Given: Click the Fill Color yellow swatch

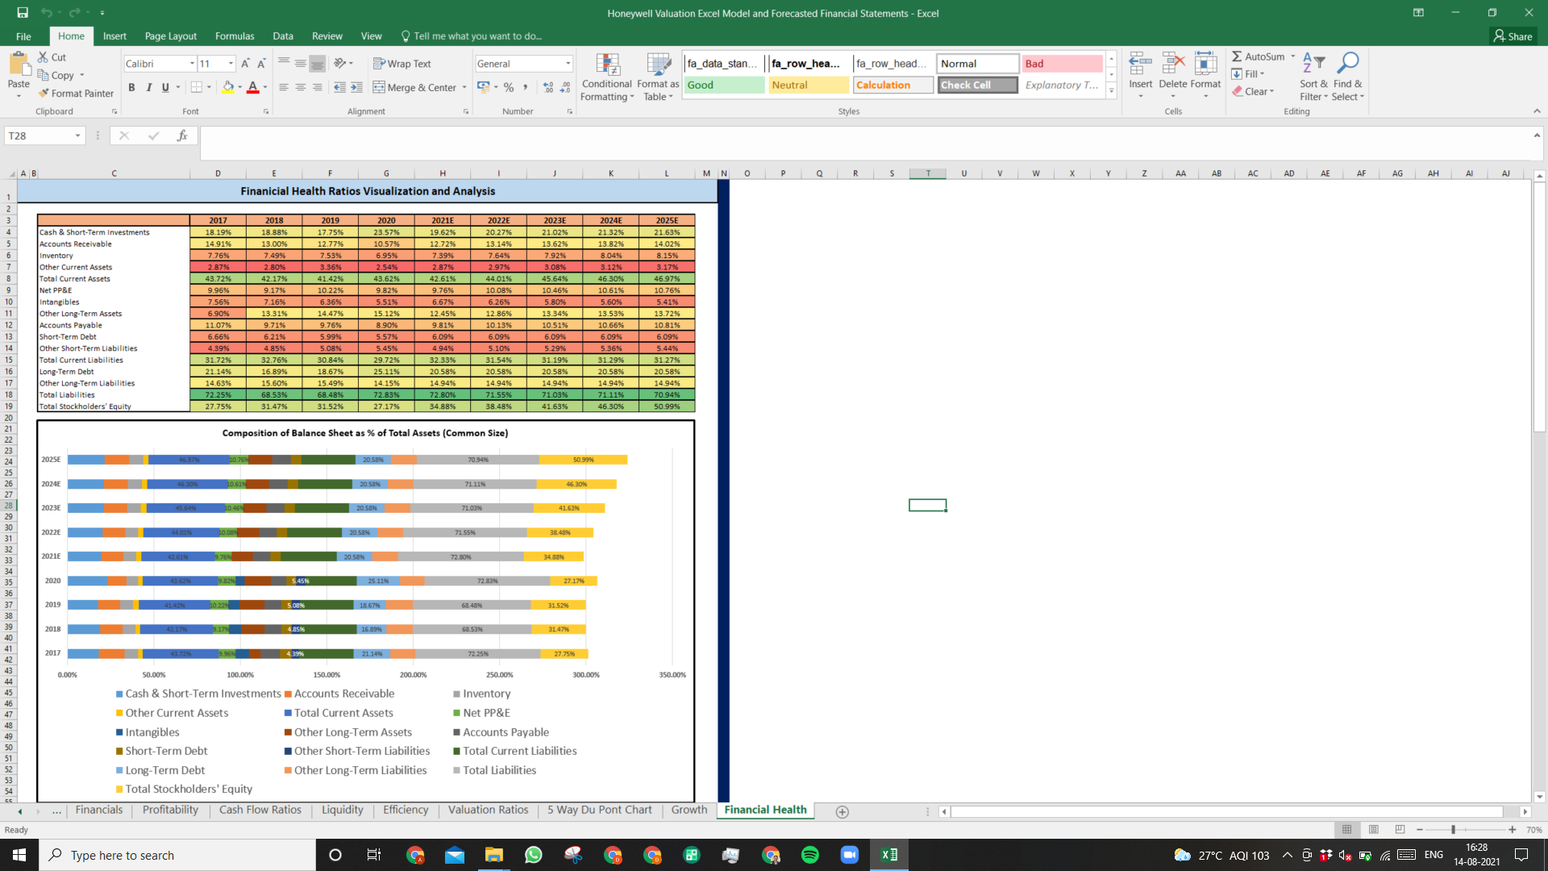Looking at the screenshot, I should click(228, 87).
